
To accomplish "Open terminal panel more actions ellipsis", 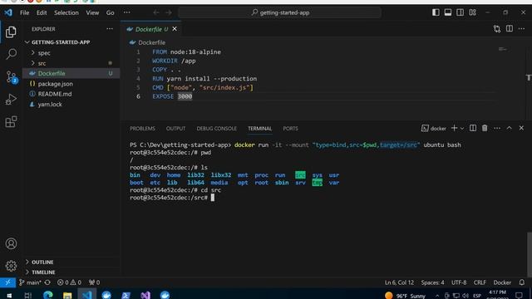I will click(497, 128).
